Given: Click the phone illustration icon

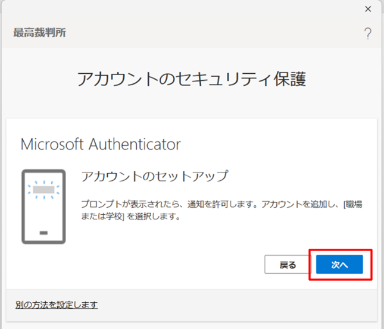Looking at the screenshot, I should (x=43, y=206).
